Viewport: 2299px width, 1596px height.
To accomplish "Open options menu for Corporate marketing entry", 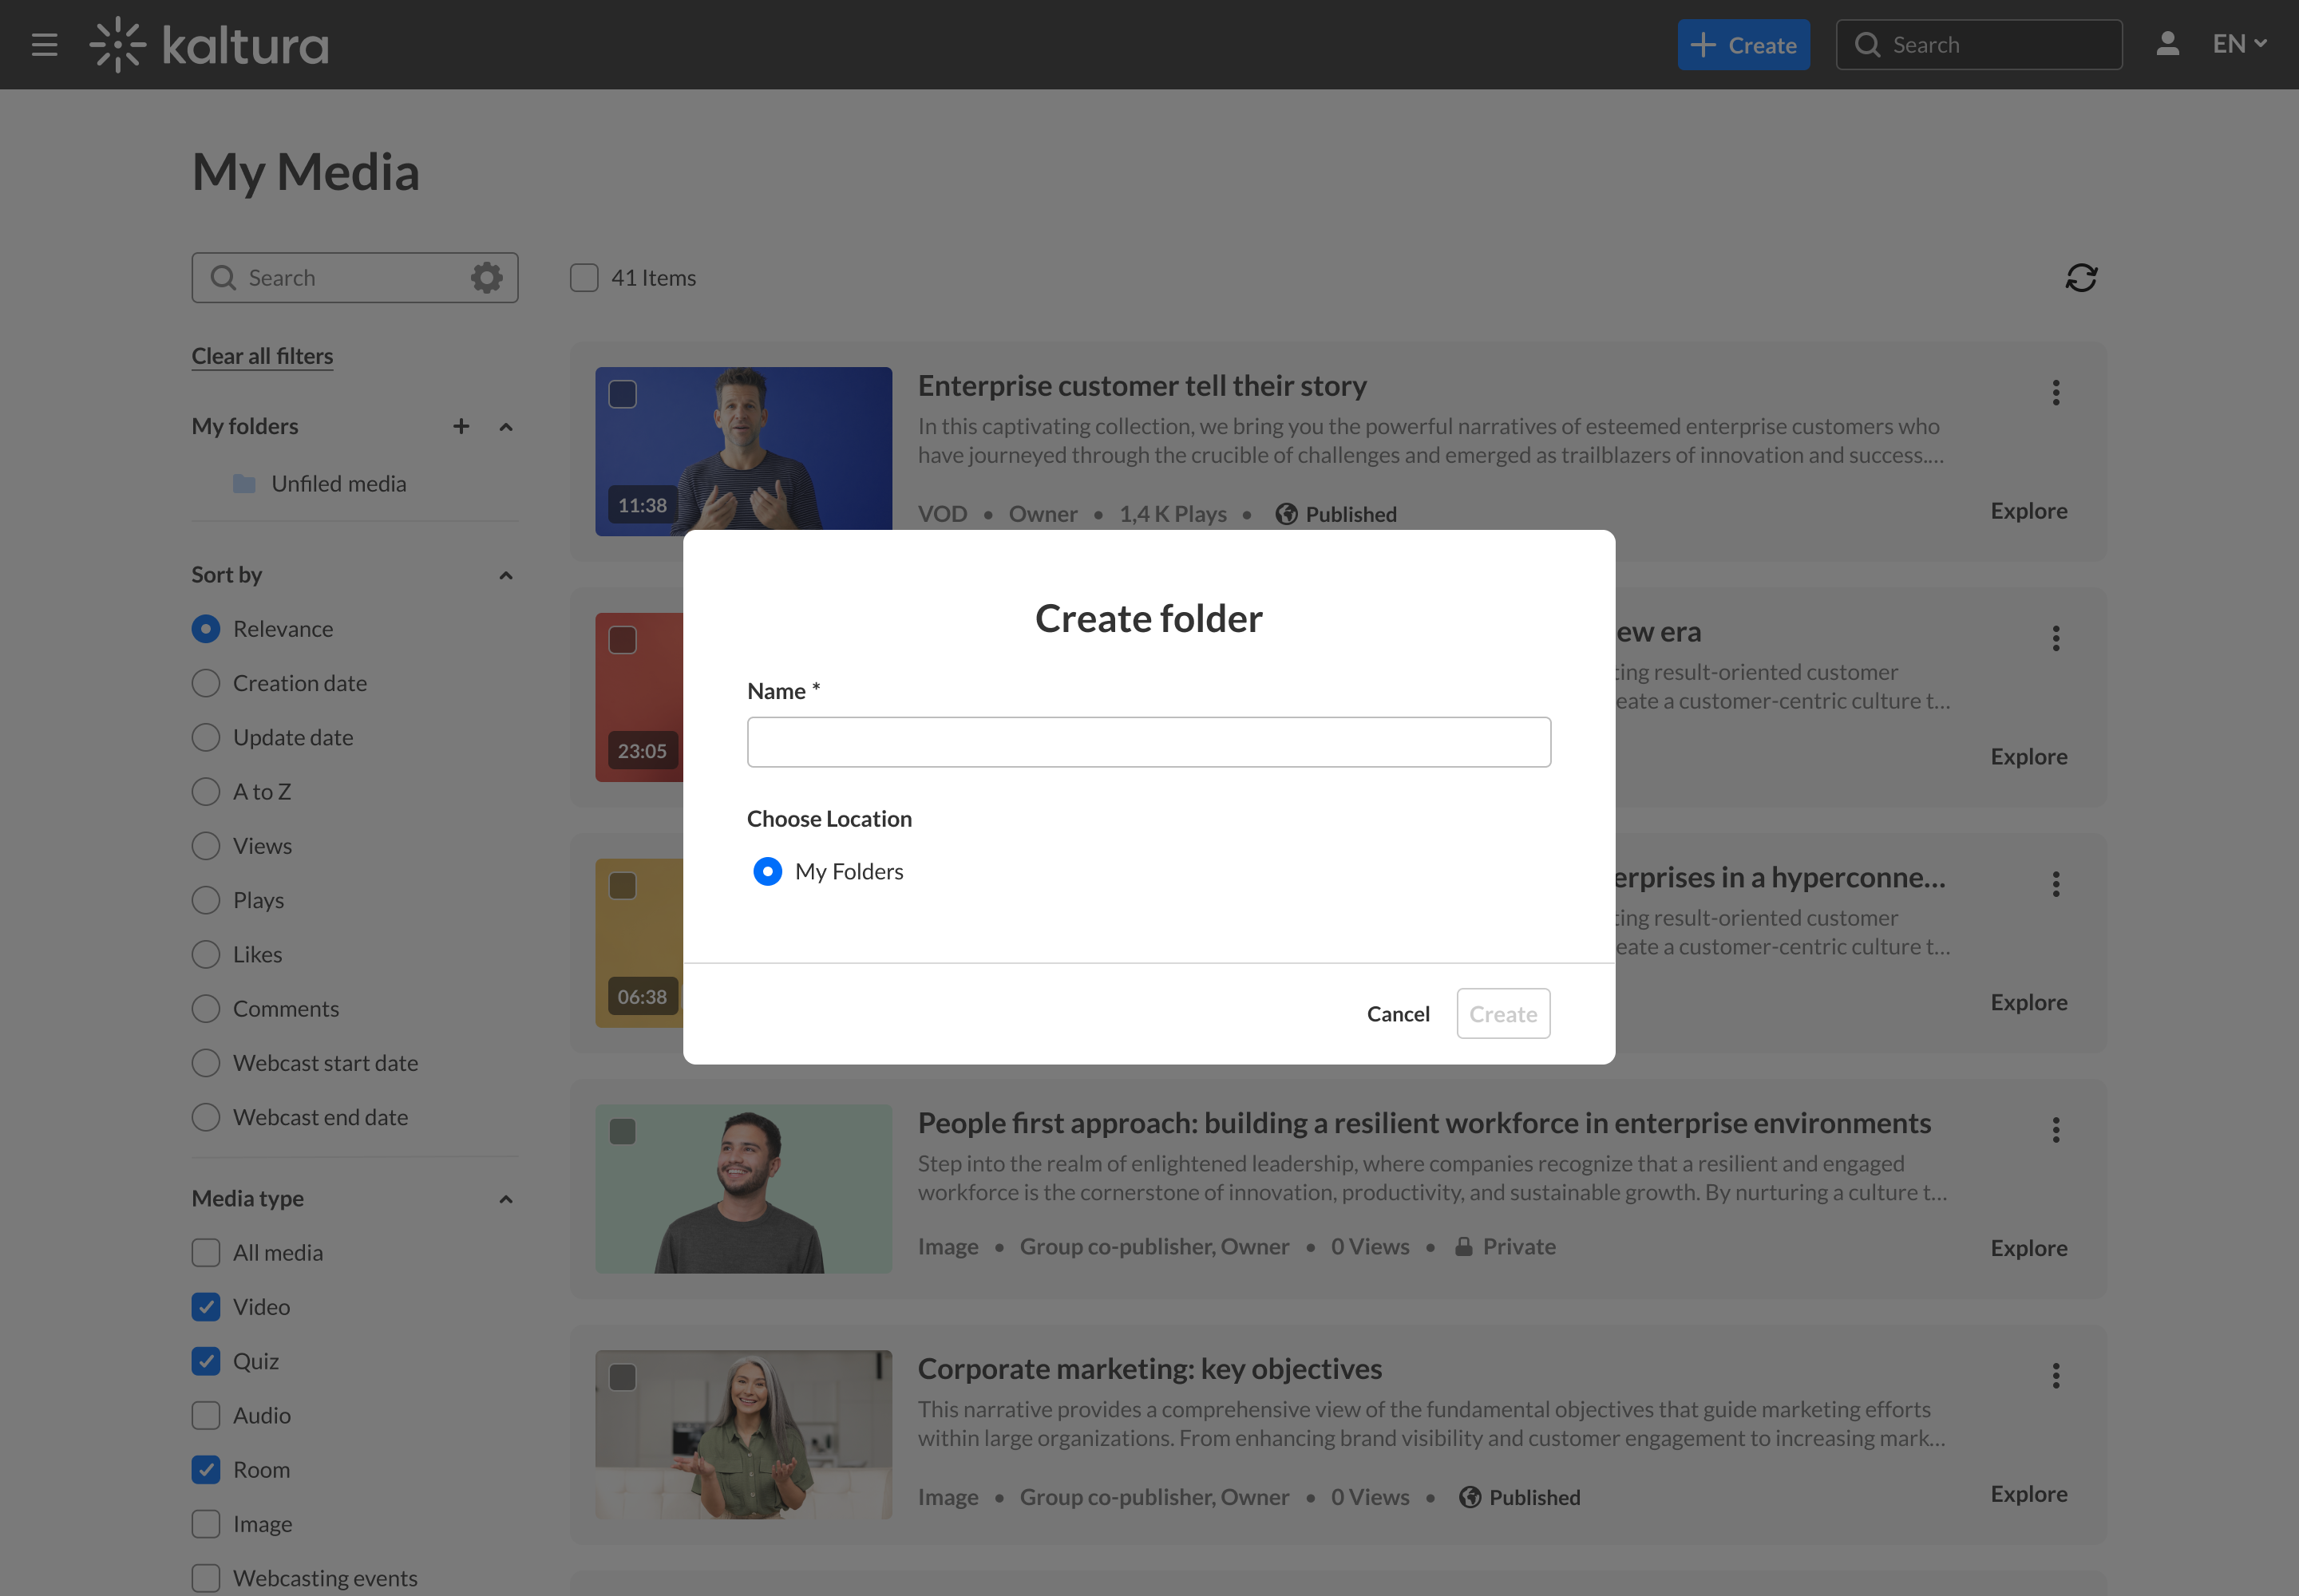I will point(2056,1376).
